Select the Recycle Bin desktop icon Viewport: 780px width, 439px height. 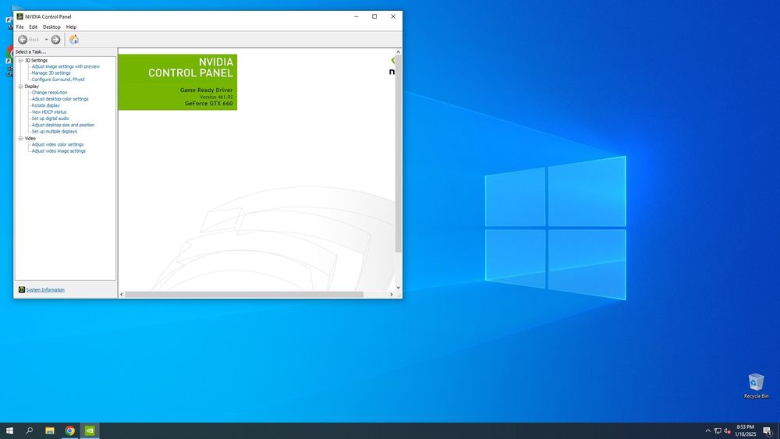756,386
